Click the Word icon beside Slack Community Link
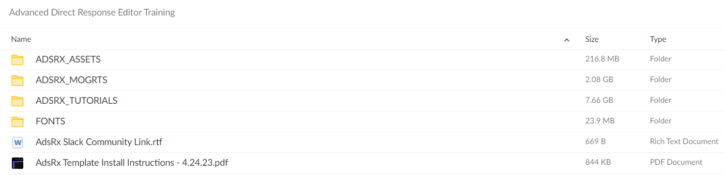Image resolution: width=725 pixels, height=190 pixels. (18, 142)
